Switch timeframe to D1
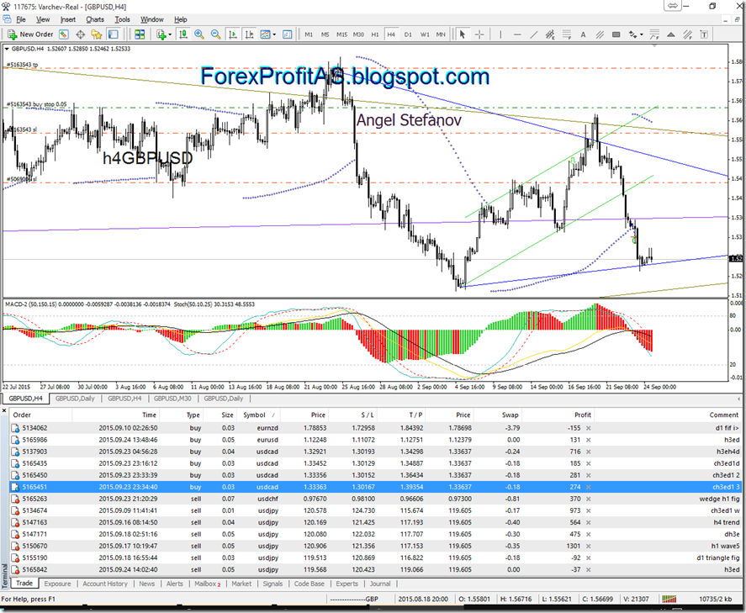746x613 pixels. pyautogui.click(x=408, y=34)
